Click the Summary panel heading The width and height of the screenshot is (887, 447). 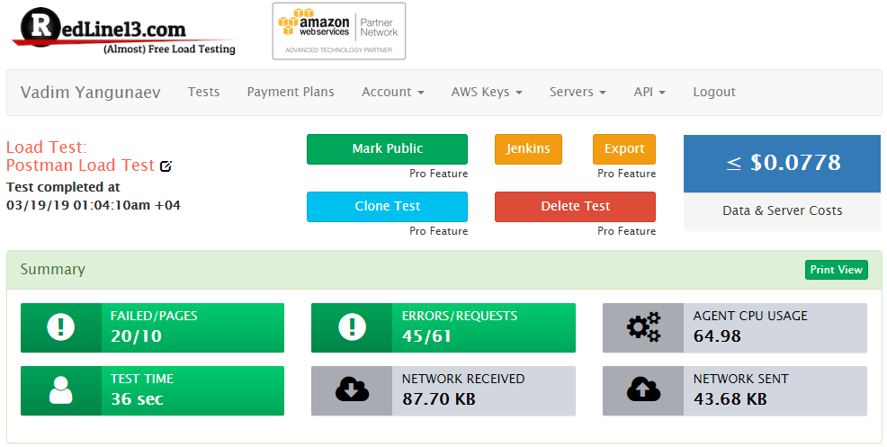click(52, 270)
